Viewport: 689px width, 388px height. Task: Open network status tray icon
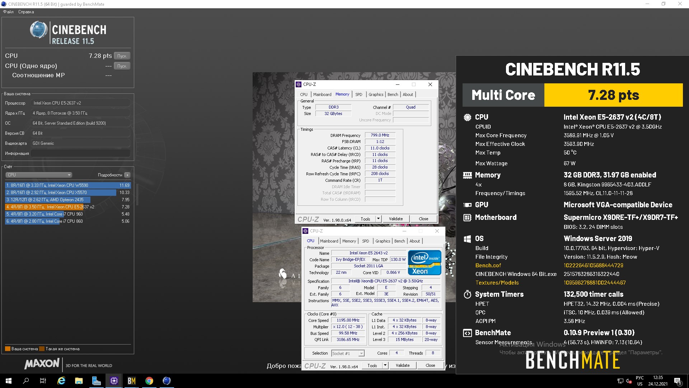620,381
